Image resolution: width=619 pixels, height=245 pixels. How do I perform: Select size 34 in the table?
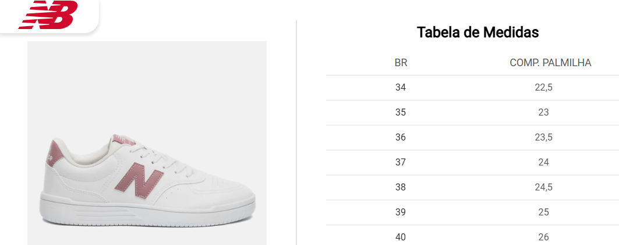click(401, 88)
